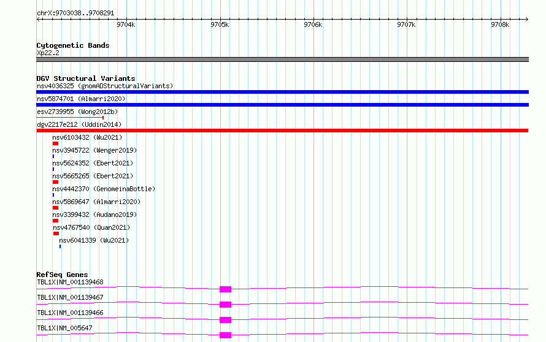The image size is (546, 342).
Task: Click the blue glyph under nsv5624352
Action: click(53, 169)
